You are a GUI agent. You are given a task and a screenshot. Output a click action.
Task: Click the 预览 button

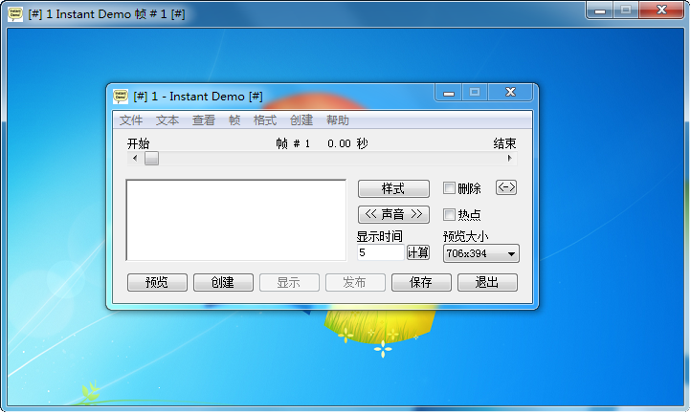[x=157, y=283]
